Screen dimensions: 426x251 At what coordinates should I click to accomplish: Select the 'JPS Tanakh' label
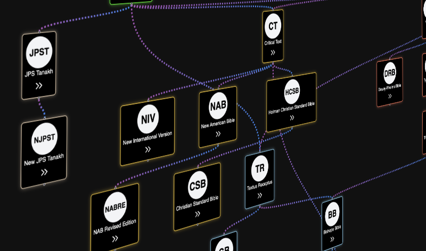[39, 73]
